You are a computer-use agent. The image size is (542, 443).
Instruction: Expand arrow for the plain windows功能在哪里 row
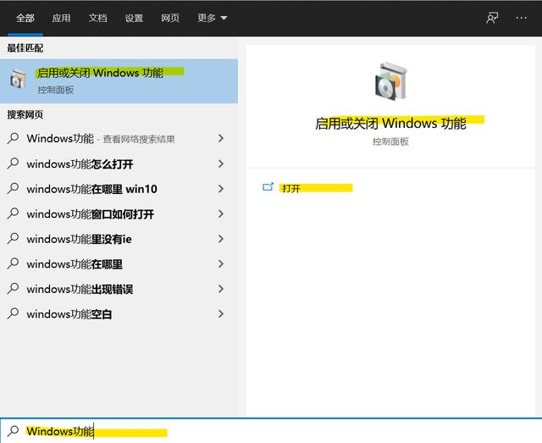pos(221,264)
